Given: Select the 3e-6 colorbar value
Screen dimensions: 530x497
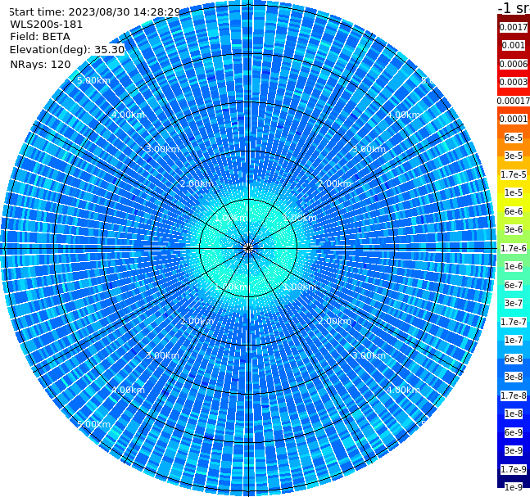Looking at the screenshot, I should coord(514,229).
